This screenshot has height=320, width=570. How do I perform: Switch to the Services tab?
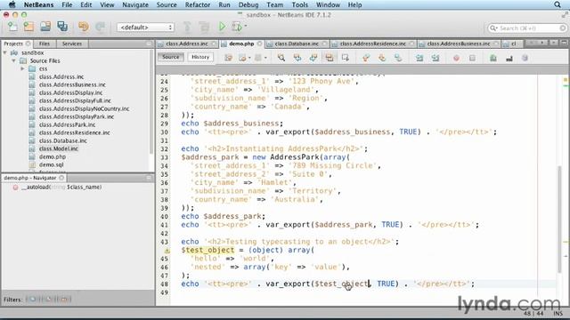point(72,44)
